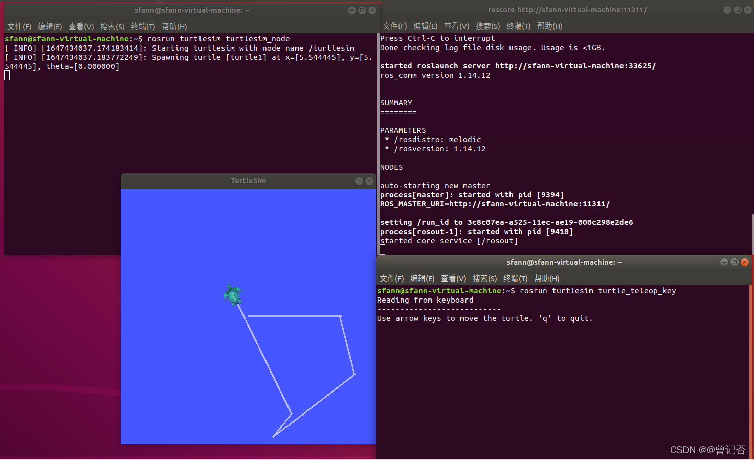Image resolution: width=754 pixels, height=460 pixels.
Task: Close the TurtleSim window
Action: click(x=369, y=181)
